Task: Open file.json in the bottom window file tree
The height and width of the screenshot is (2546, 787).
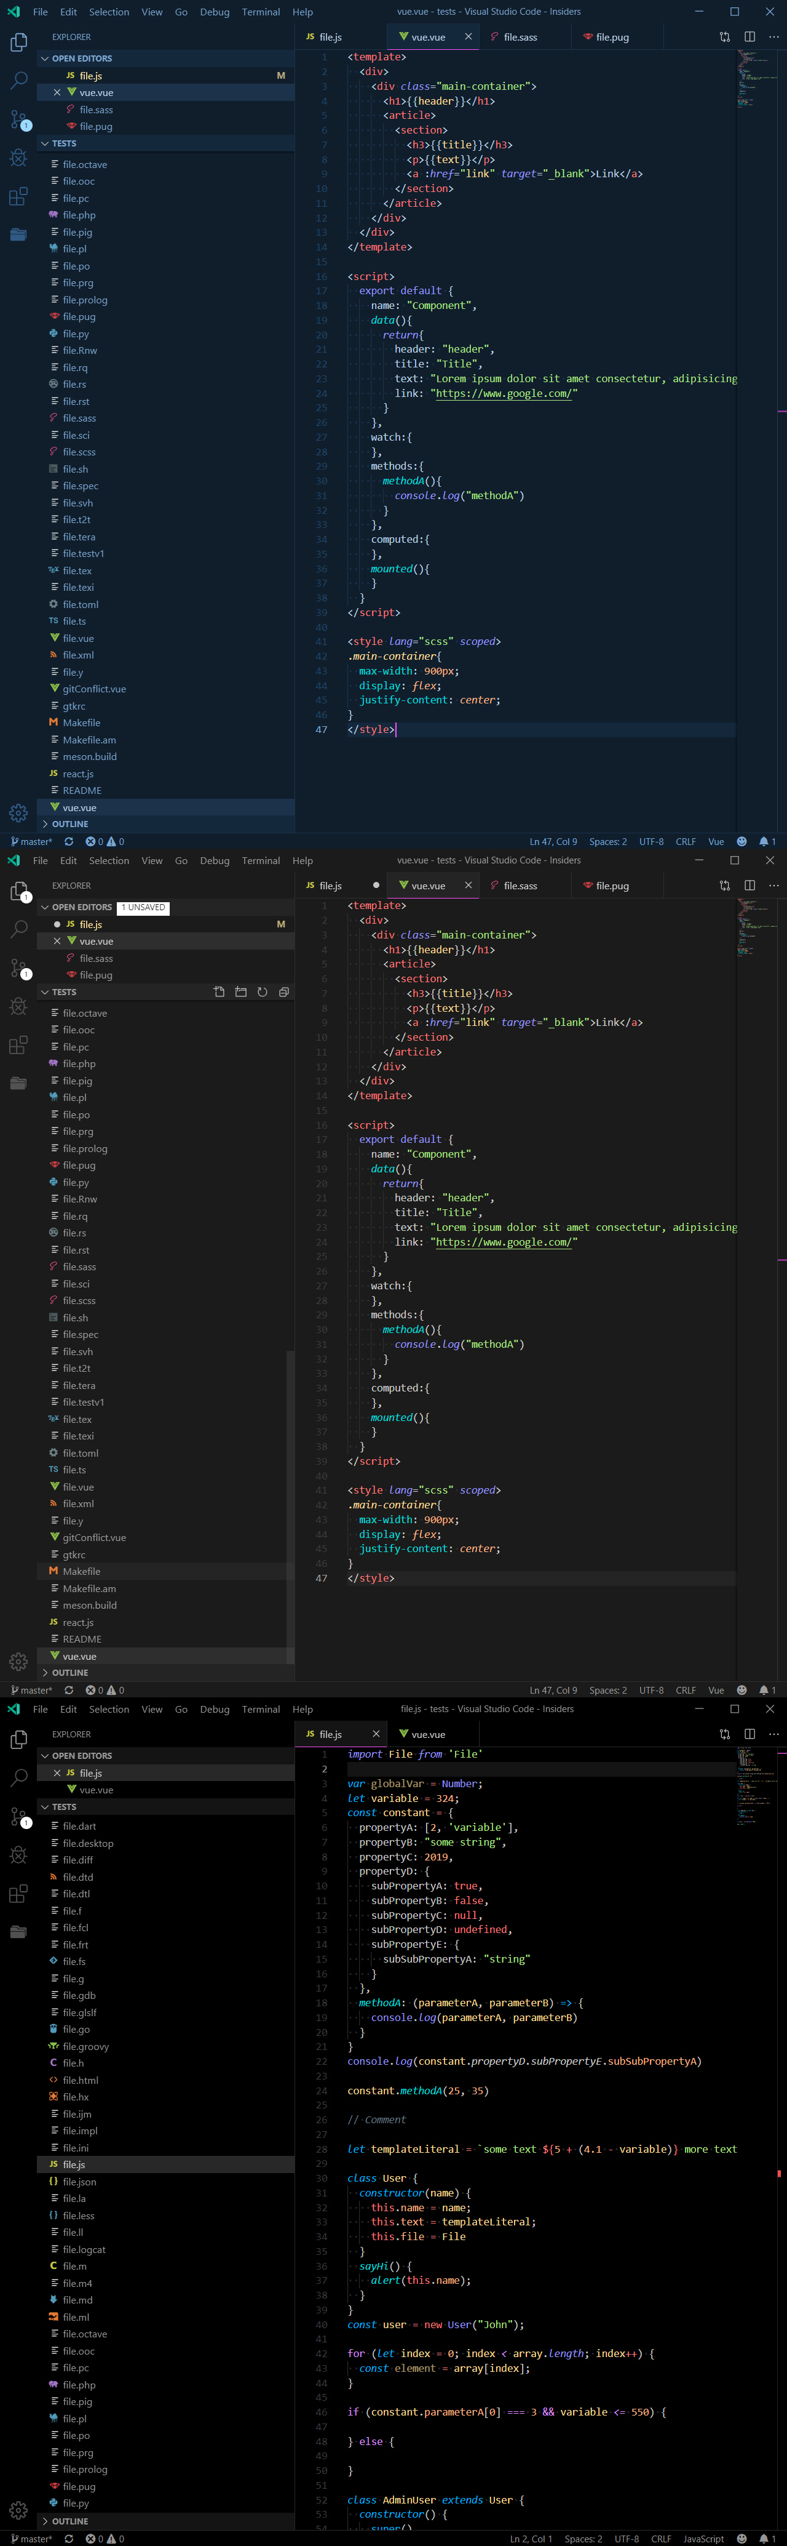Action: coord(80,2181)
